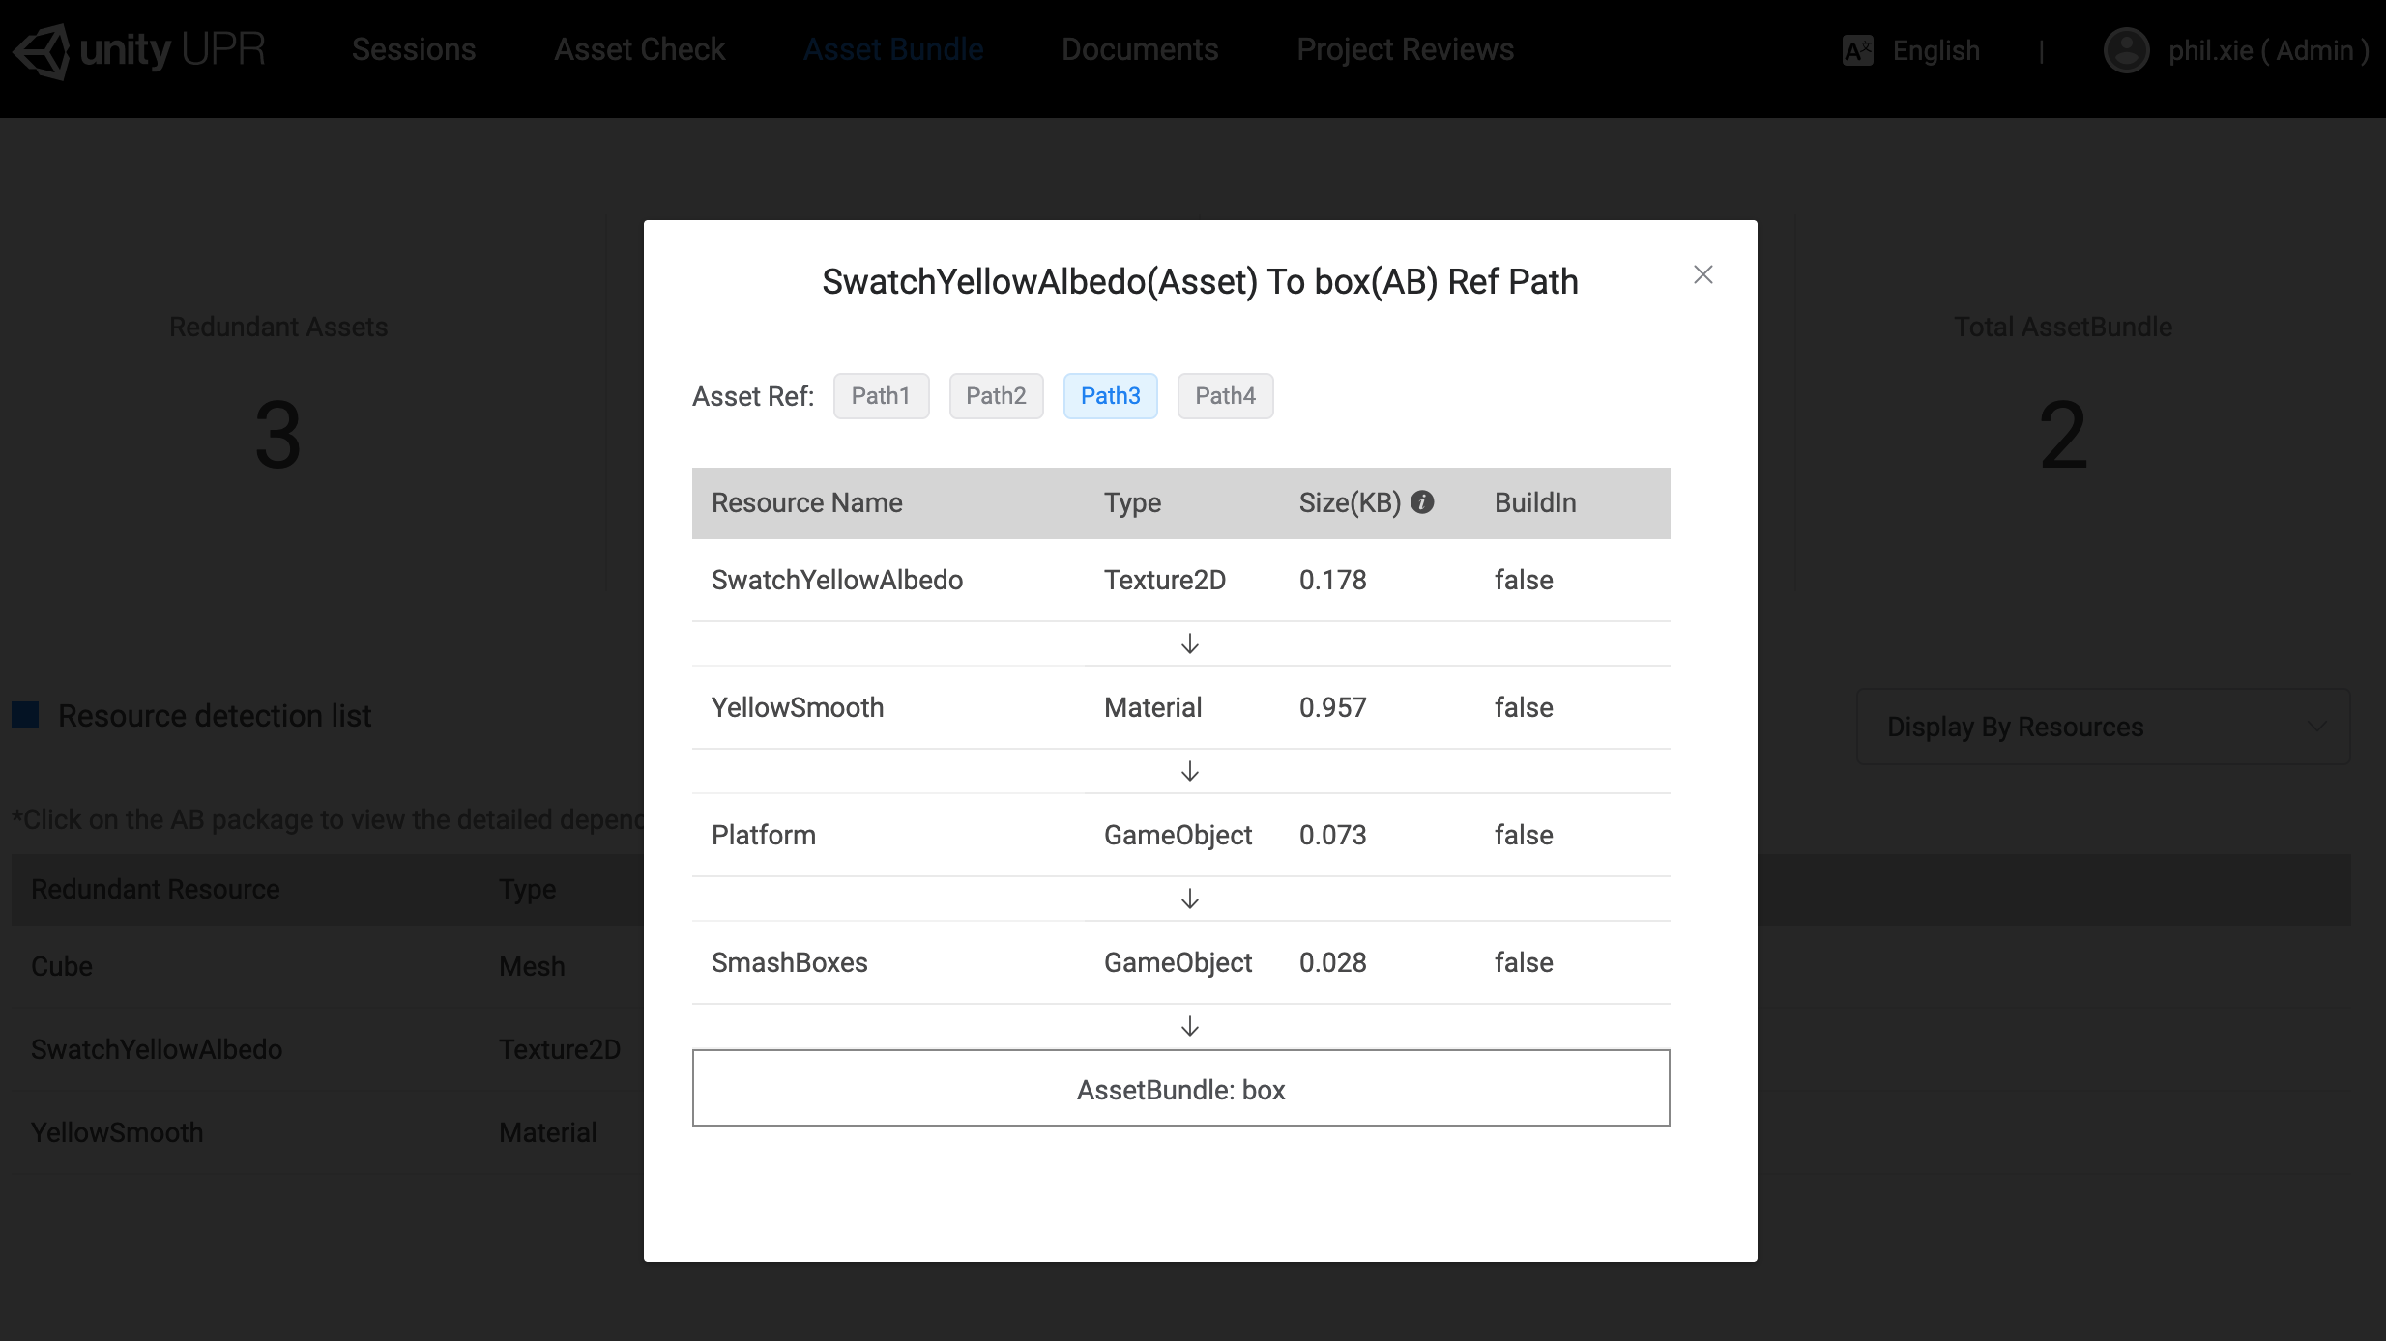Open phil.xie admin account menu

(2267, 50)
